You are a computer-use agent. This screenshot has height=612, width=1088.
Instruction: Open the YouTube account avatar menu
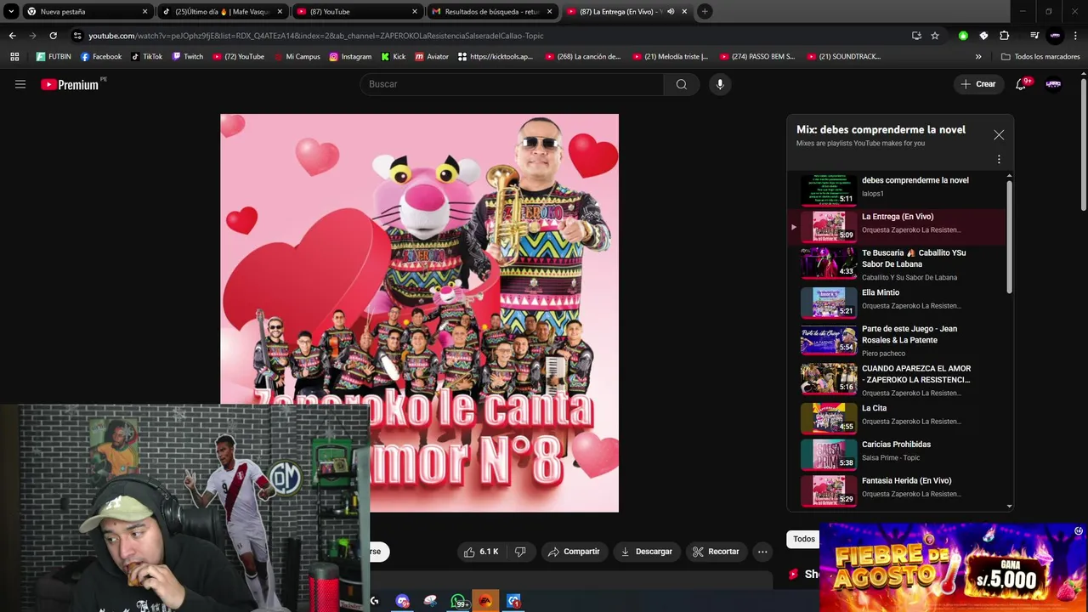(x=1053, y=84)
